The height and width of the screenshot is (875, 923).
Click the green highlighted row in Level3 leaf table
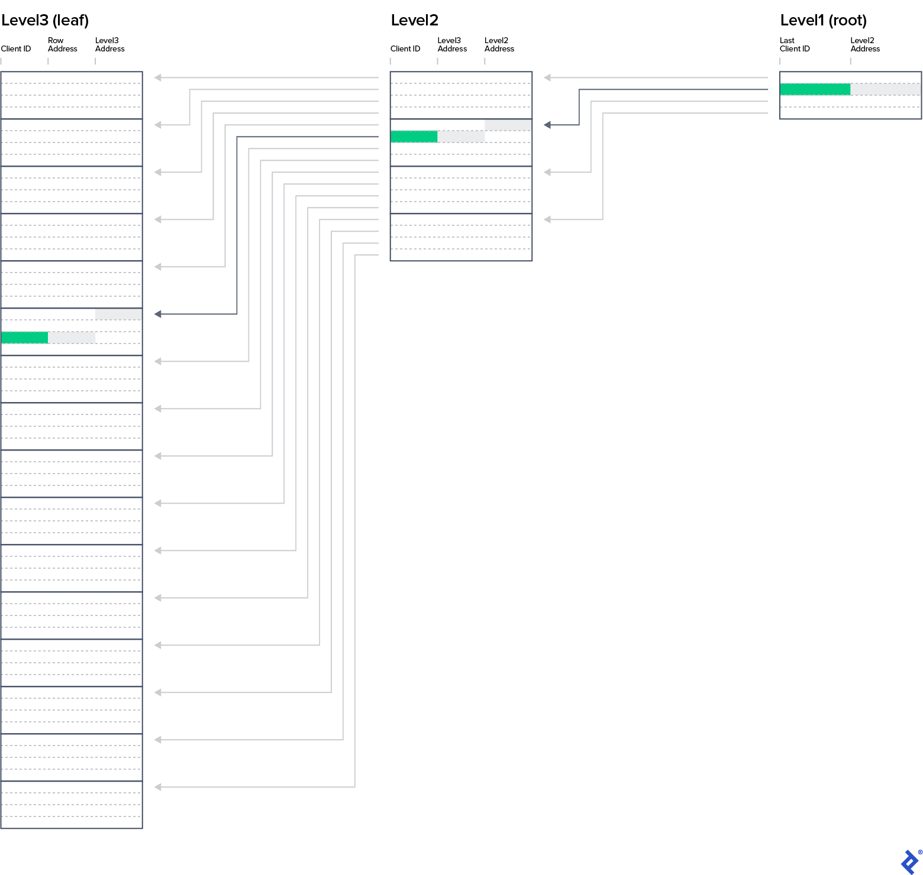coord(24,337)
